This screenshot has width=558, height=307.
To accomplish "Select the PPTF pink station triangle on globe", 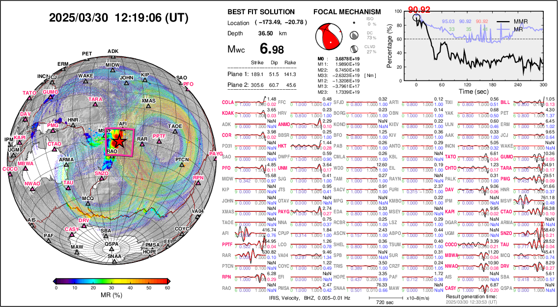I will coord(159,141).
